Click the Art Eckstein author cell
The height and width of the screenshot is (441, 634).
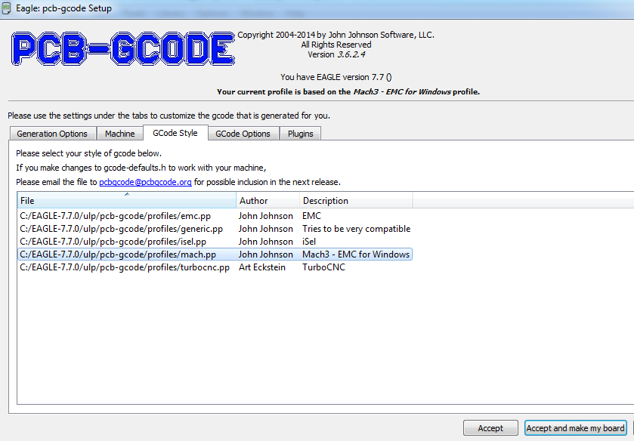pos(262,267)
